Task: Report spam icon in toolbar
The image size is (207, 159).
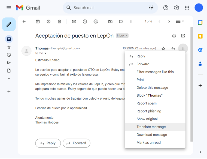Action: click(x=48, y=22)
